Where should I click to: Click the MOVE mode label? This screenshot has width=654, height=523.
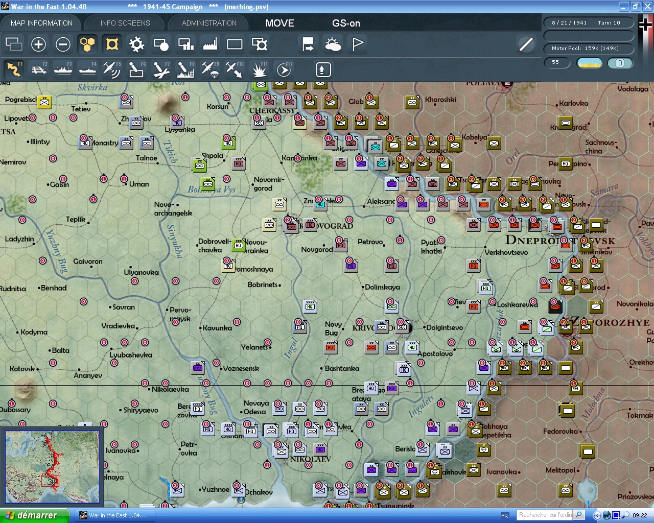coord(279,23)
